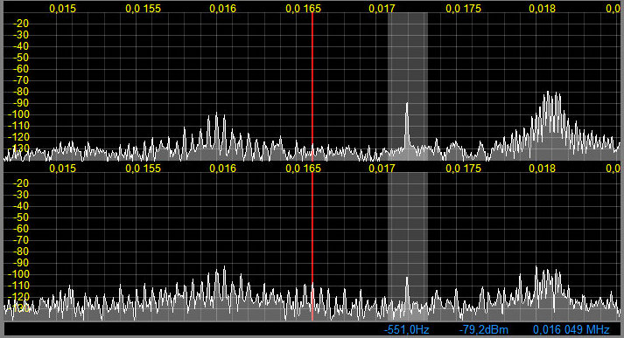Click the gray filter passband in upper spectrum
The height and width of the screenshot is (338, 624).
(408, 86)
